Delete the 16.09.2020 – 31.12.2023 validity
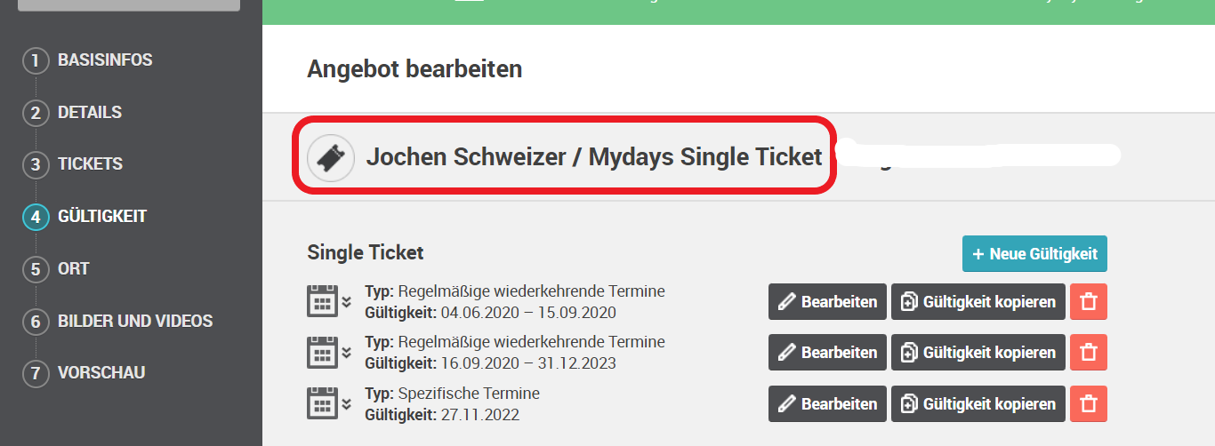Viewport: 1215px width, 446px height. click(x=1088, y=352)
